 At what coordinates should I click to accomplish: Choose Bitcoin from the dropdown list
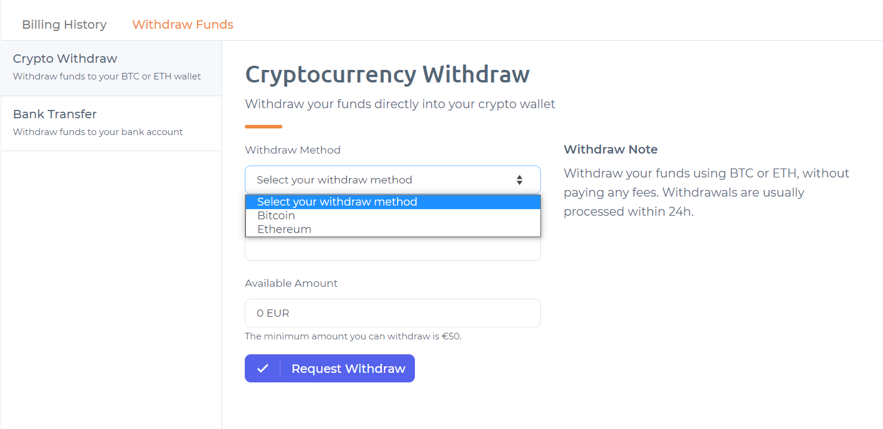click(276, 216)
